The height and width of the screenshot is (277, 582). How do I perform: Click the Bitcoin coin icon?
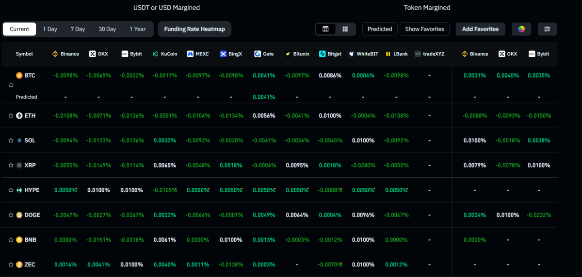pos(19,76)
